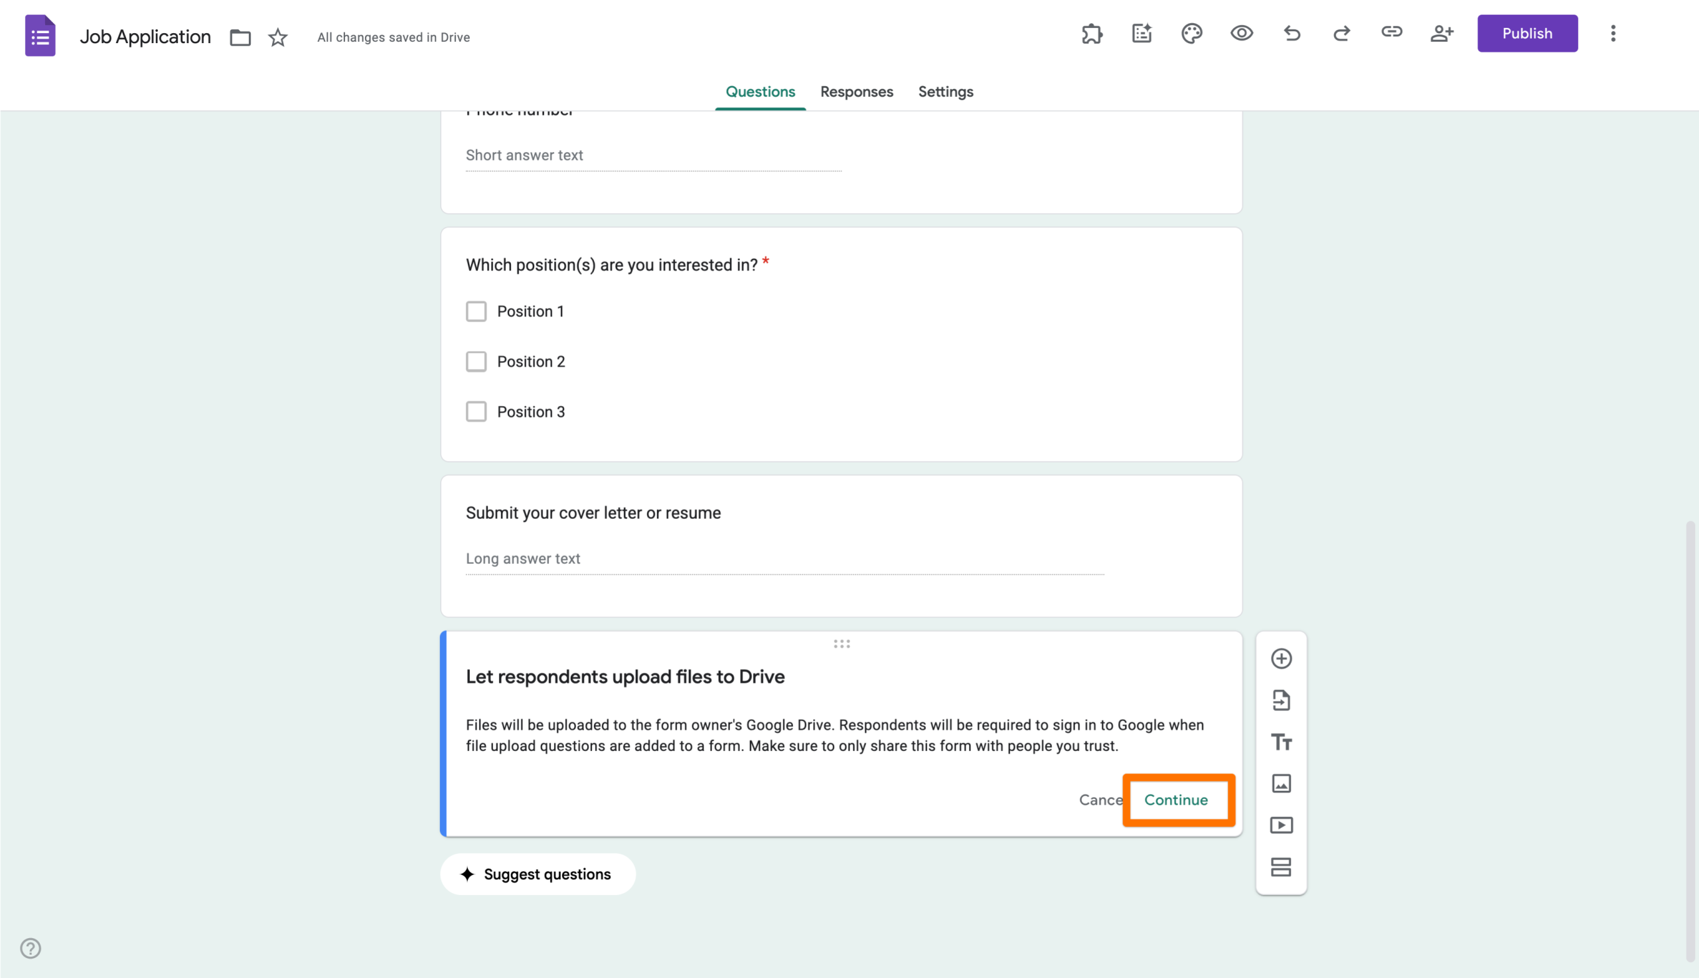Open the theme customization palette
The width and height of the screenshot is (1699, 978).
(x=1192, y=33)
